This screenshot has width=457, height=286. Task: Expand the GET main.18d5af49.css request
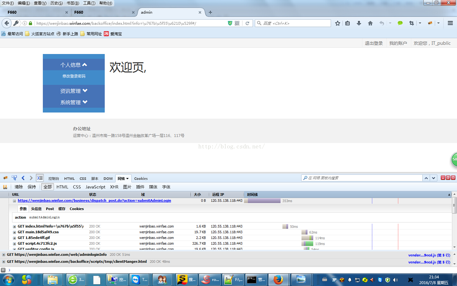(14, 232)
